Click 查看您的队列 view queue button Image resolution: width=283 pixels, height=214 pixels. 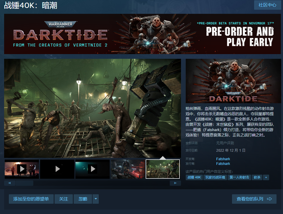[254, 199]
